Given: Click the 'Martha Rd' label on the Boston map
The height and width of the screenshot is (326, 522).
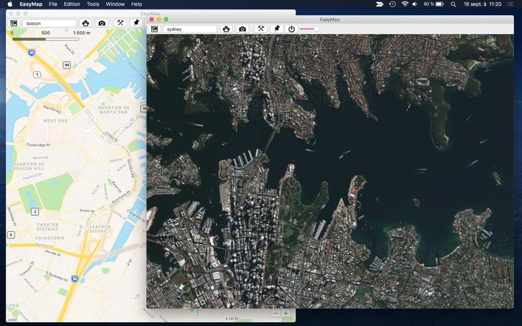Looking at the screenshot, I should (52, 109).
